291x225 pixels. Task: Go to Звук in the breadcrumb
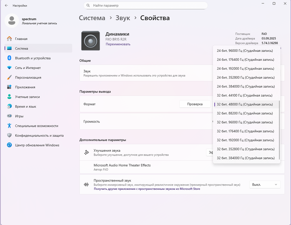(x=123, y=18)
